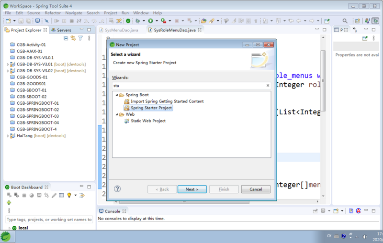Open the Refactor menu
The height and width of the screenshot is (243, 383).
point(53,13)
